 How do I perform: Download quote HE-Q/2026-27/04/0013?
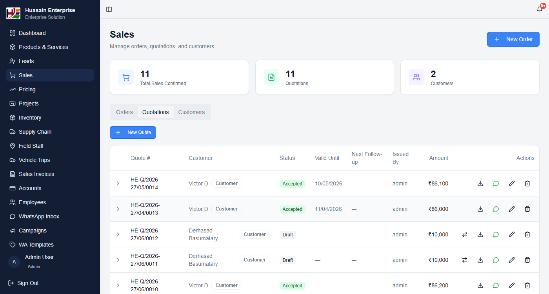pos(480,209)
